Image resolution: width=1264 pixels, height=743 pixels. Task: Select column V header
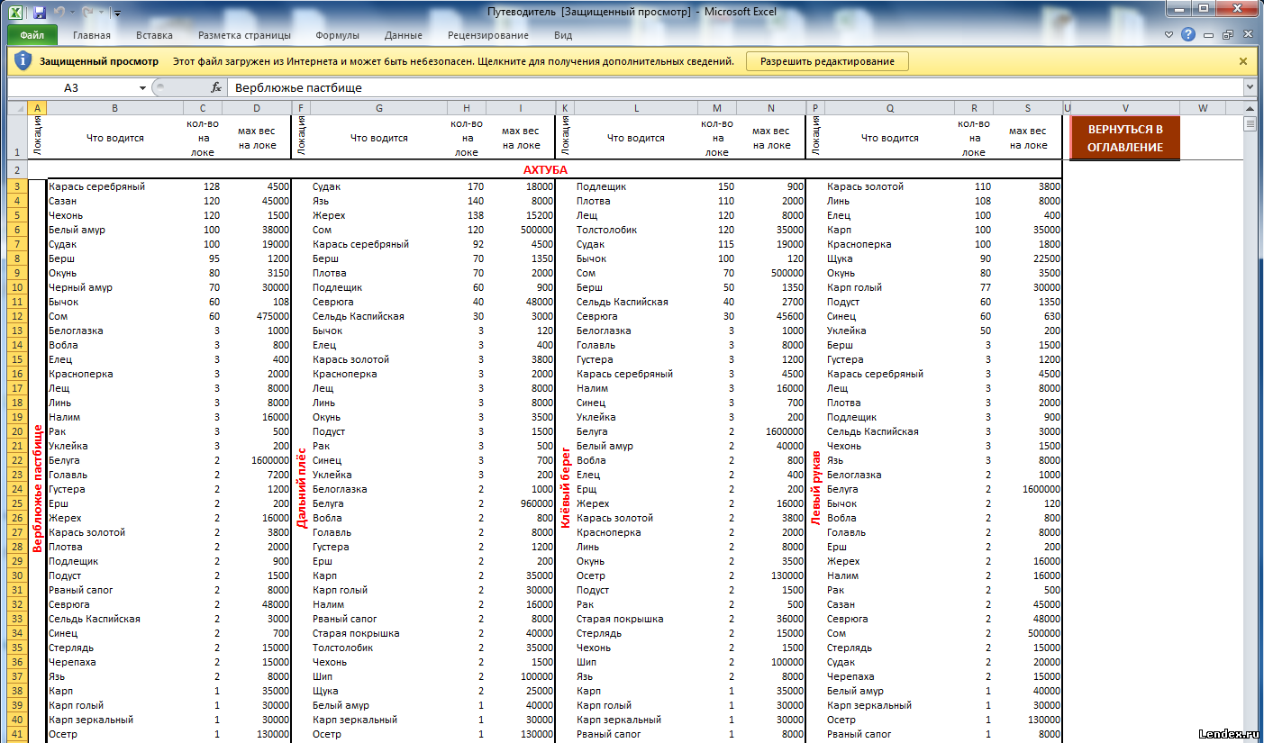point(1125,107)
